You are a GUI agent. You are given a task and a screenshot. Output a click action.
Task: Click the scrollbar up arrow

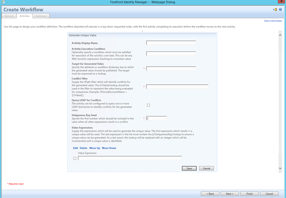click(x=280, y=35)
